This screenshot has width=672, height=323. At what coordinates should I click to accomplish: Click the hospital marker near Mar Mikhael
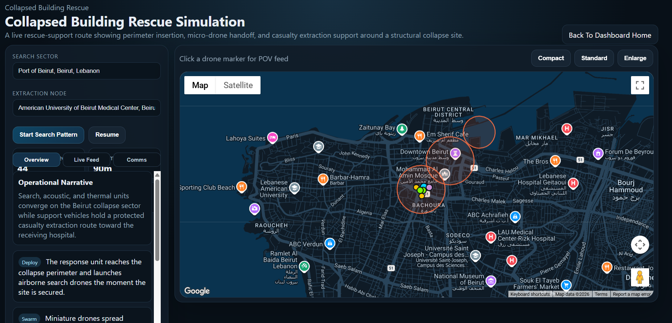567,128
